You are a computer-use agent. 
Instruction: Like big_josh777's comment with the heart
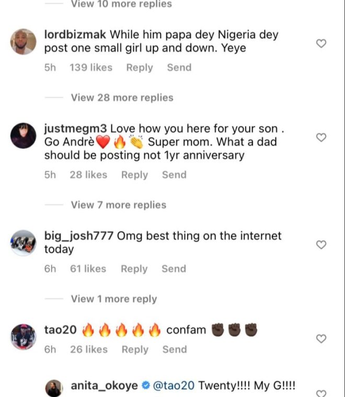click(322, 244)
